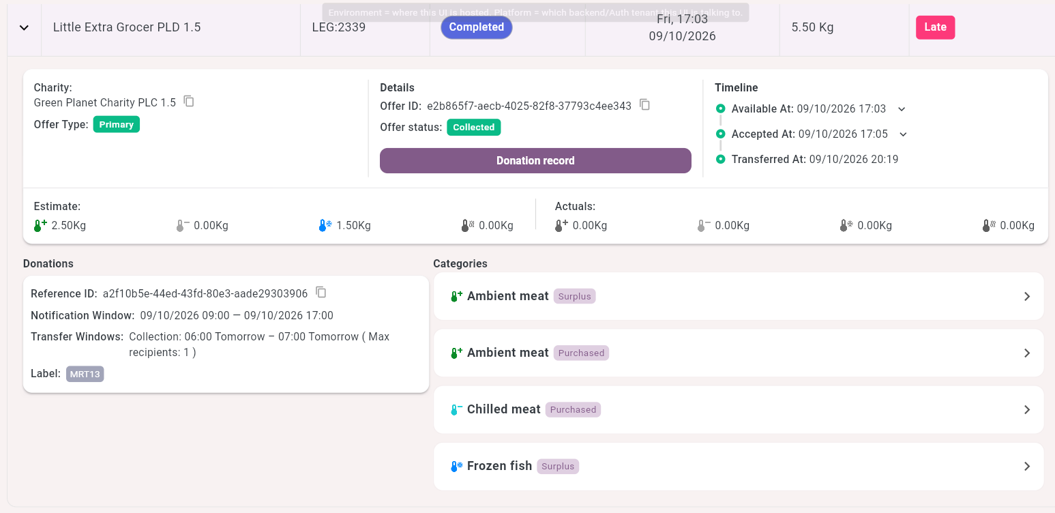Expand the Accepted At timeline details
The height and width of the screenshot is (513, 1055).
click(x=904, y=134)
